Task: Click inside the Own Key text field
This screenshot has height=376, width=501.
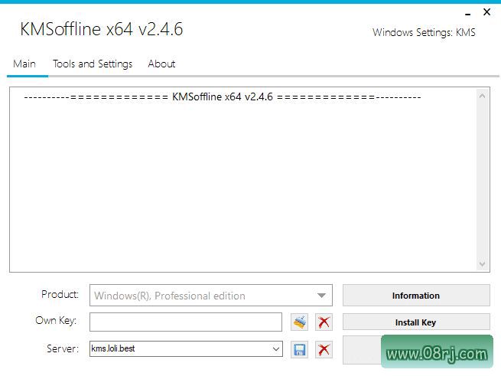Action: click(x=185, y=322)
